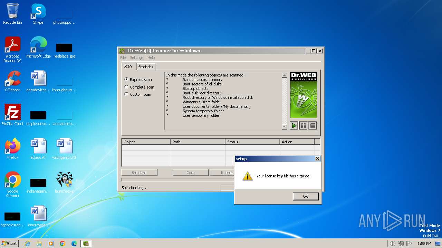Select the etjack.rtf document icon
Screen dimensions: 442x248
38,149
